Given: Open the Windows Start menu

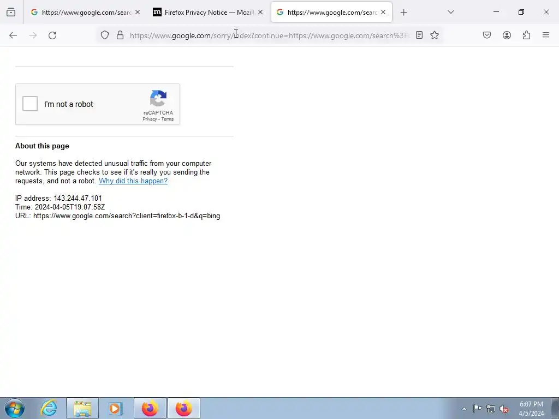Looking at the screenshot, I should click(x=15, y=408).
